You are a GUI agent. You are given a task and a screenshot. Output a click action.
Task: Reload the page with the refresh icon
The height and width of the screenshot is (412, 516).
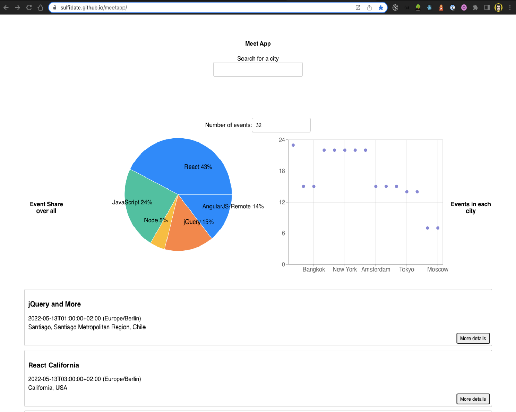pos(29,8)
